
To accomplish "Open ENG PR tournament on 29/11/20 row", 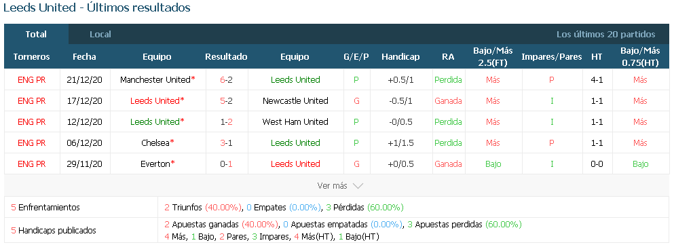I will (x=31, y=164).
